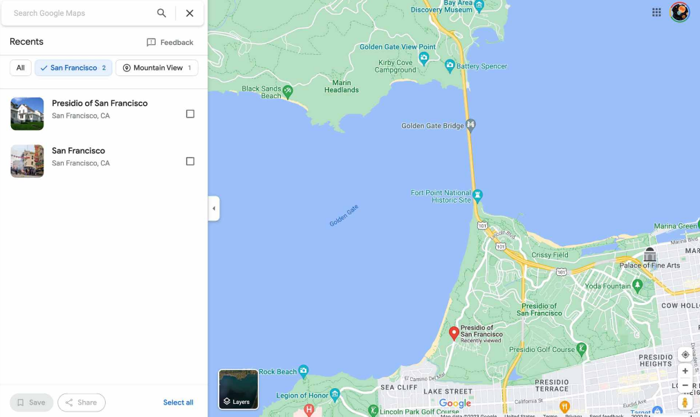Click the red Presidio of San Francisco pin
The width and height of the screenshot is (700, 417).
coord(454,333)
